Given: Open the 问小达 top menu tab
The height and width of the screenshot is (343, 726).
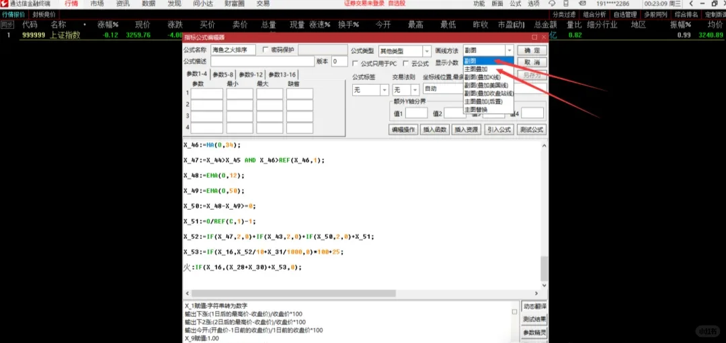Looking at the screenshot, I should (203, 4).
